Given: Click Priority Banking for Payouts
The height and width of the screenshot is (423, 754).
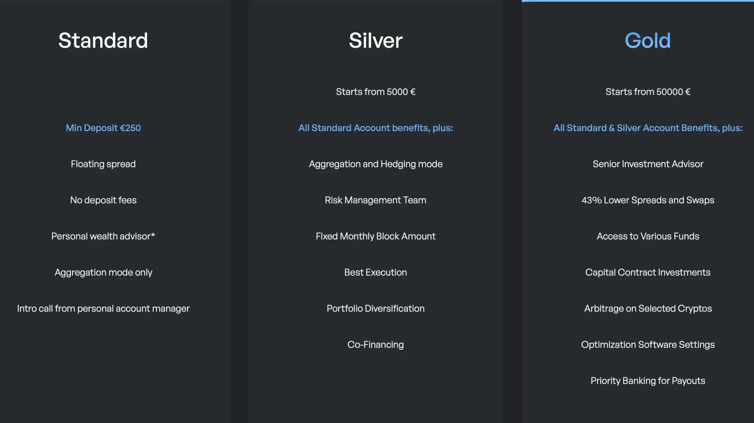Looking at the screenshot, I should (x=648, y=381).
